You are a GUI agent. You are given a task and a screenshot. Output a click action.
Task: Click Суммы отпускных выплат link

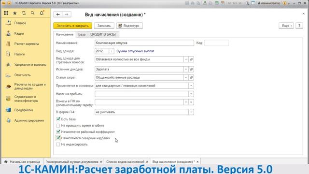[x=135, y=51]
